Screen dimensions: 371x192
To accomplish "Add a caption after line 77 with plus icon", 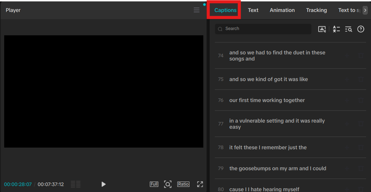I will coord(347,124).
